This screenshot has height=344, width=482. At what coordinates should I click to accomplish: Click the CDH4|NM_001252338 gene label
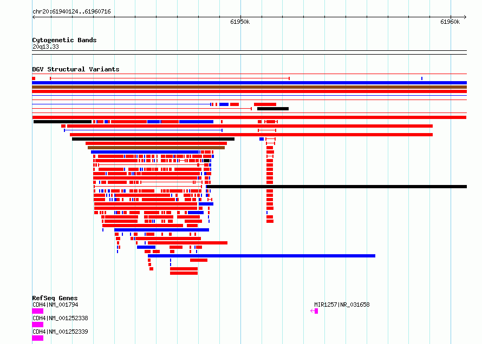pos(60,318)
